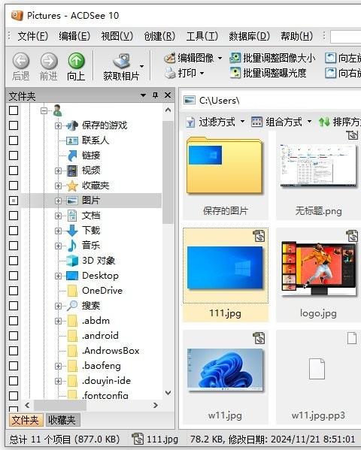
Task: Click the 获取相片 scanner icon
Action: click(122, 61)
